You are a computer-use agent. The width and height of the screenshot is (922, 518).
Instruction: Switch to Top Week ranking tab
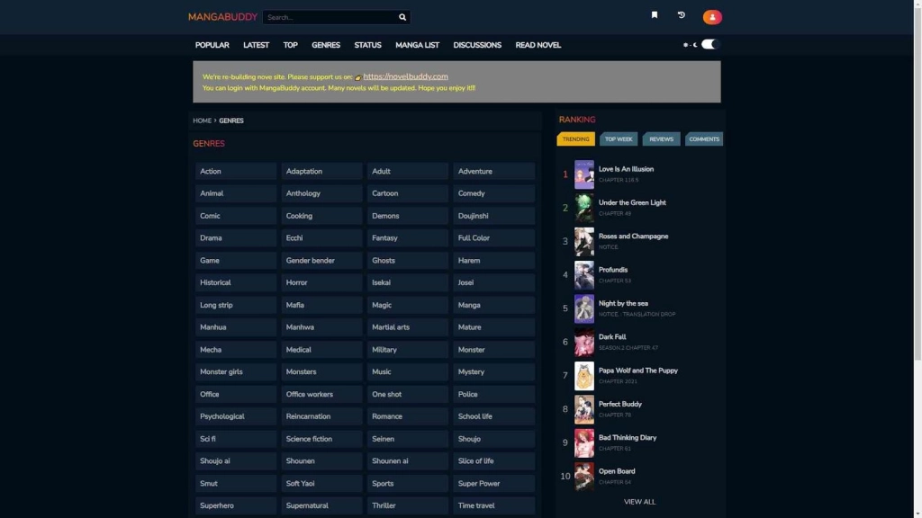[619, 139]
